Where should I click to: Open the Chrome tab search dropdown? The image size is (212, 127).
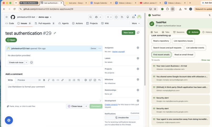[x=16, y=3]
